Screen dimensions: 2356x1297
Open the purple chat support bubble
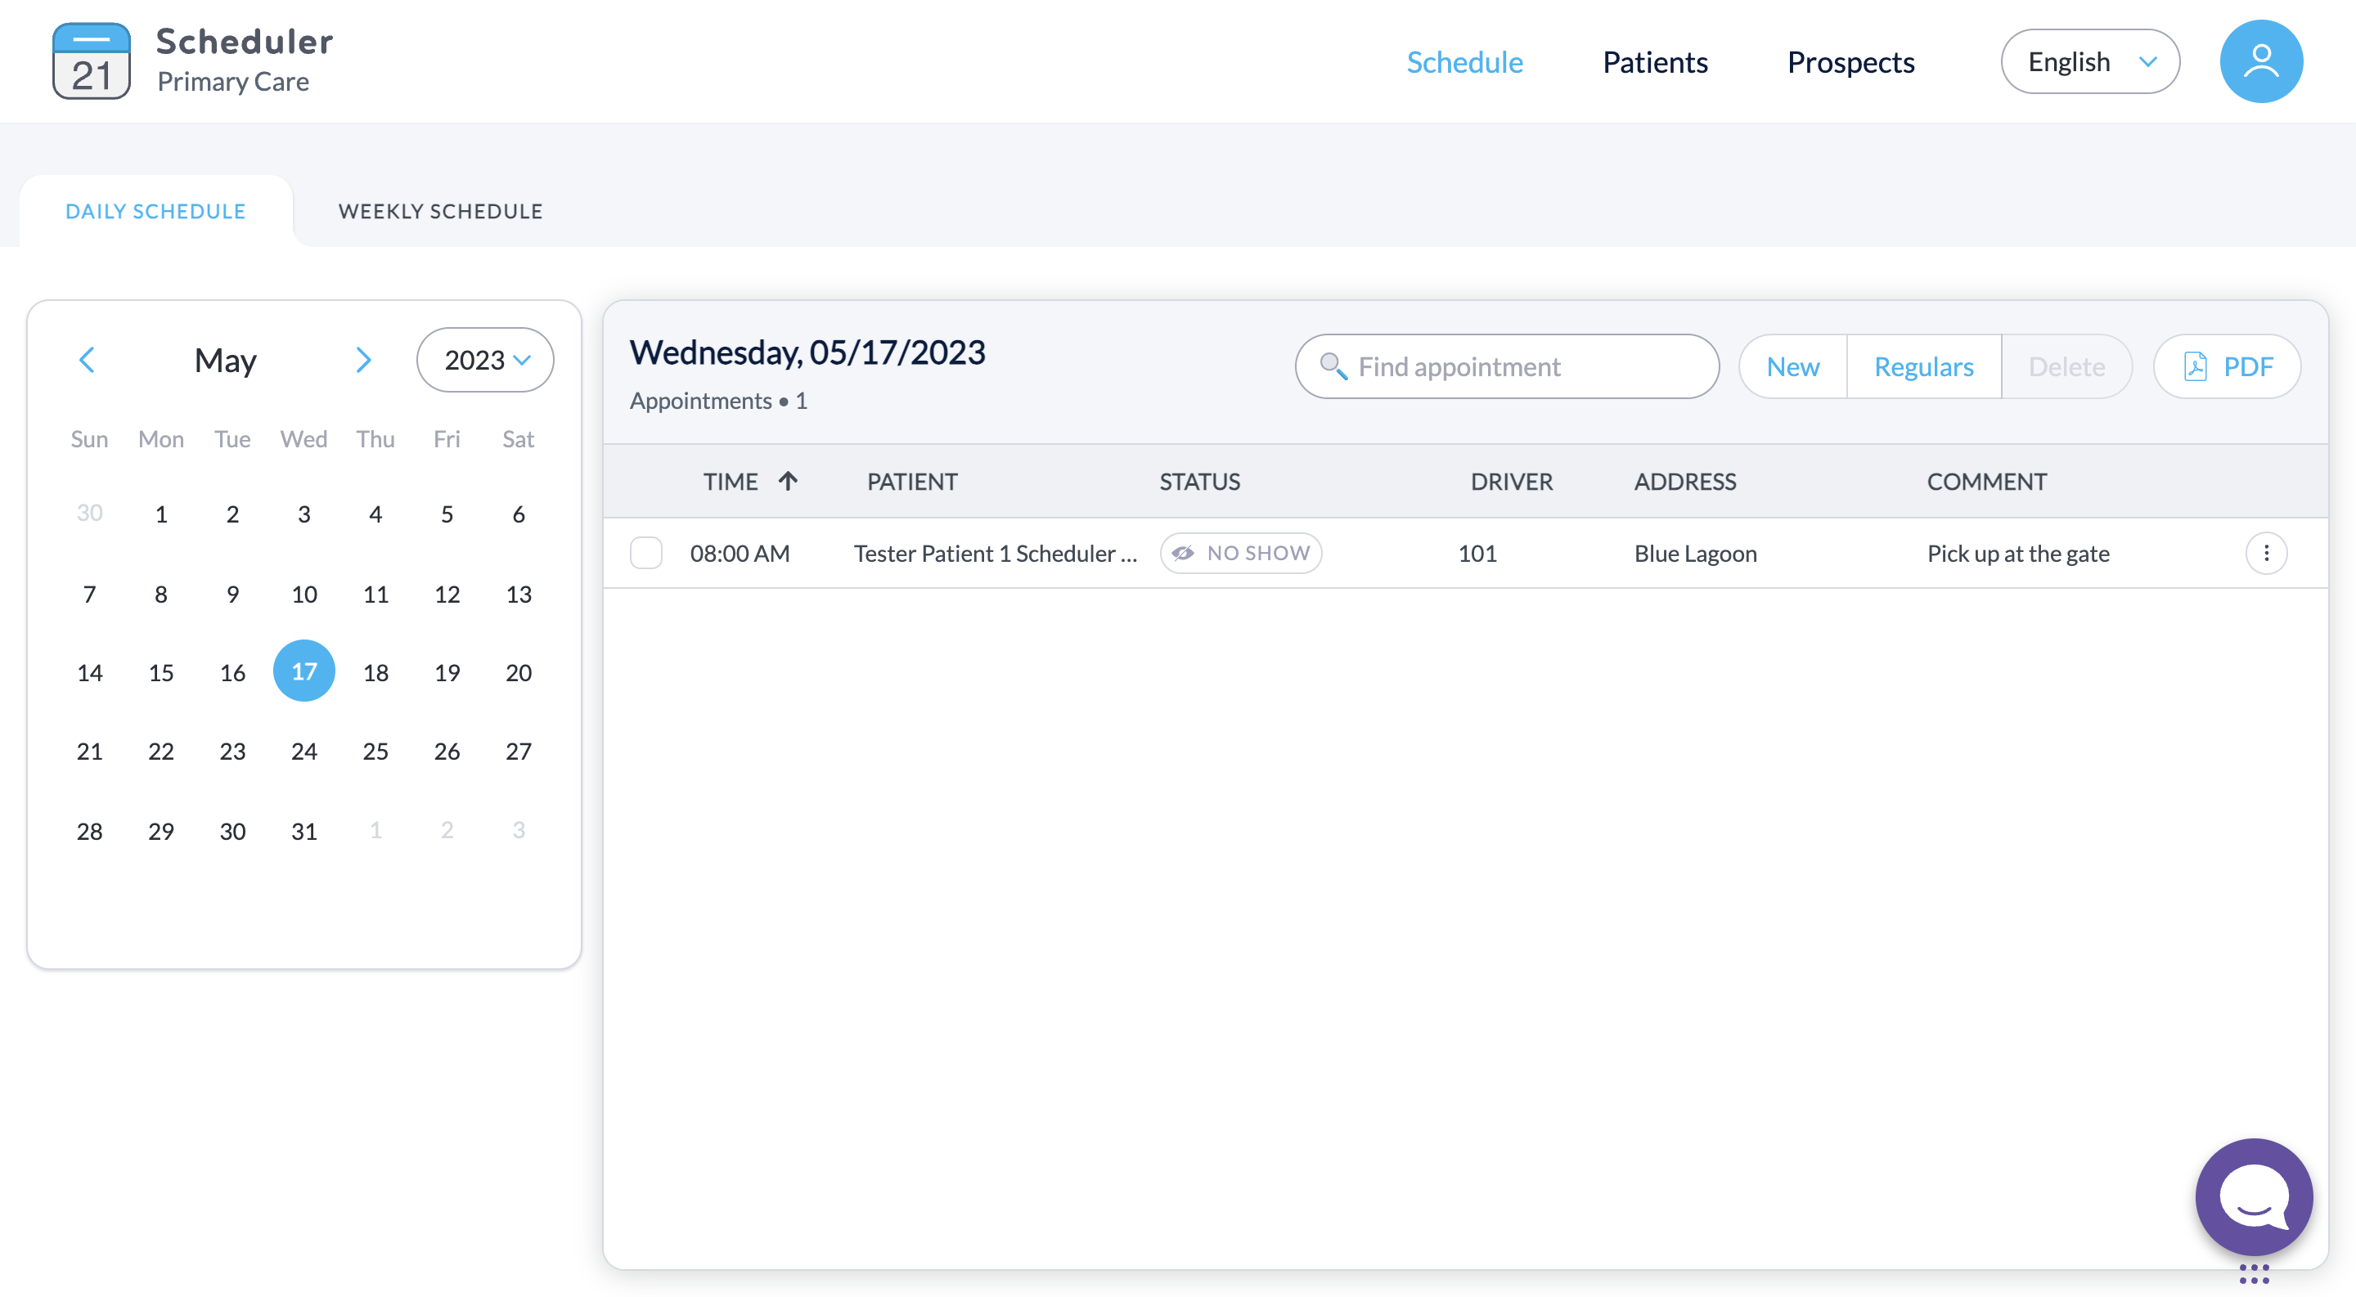coord(2253,1196)
